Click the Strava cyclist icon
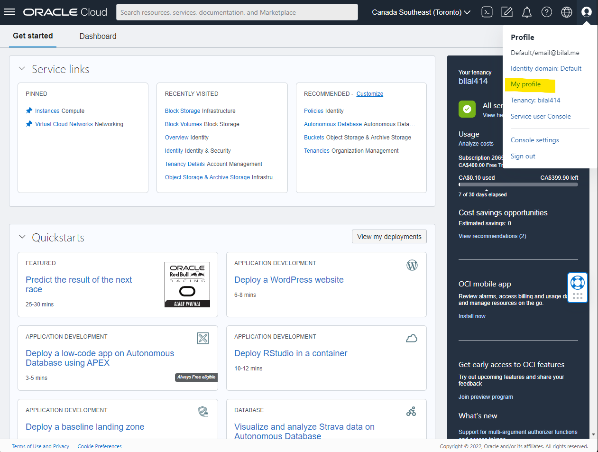Image resolution: width=598 pixels, height=452 pixels. point(411,411)
